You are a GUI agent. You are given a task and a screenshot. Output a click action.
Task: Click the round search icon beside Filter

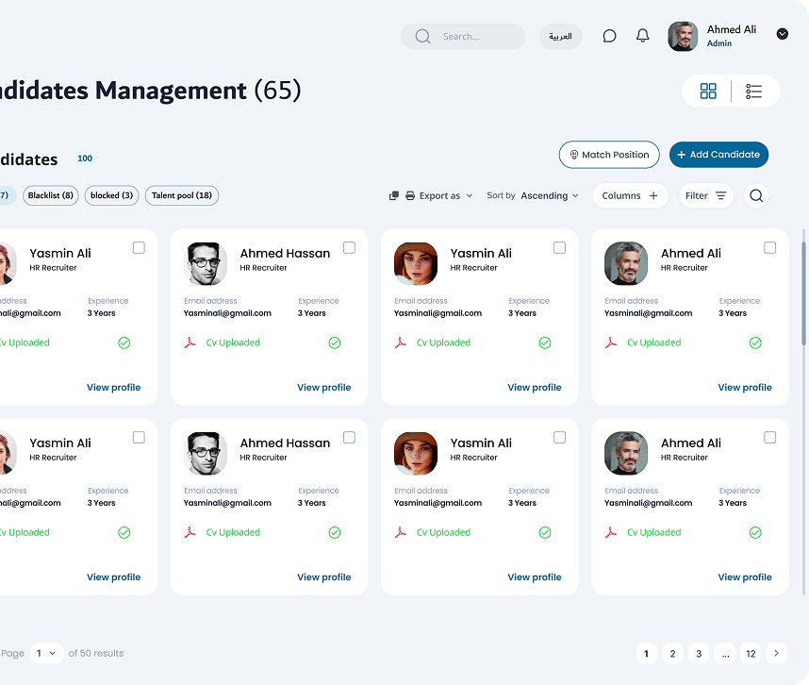pyautogui.click(x=756, y=195)
